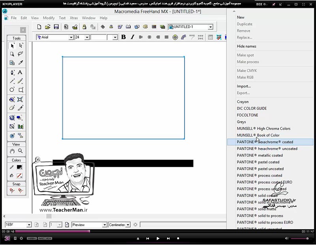Open the View menu
Image resolution: width=316 pixels, height=245 pixels.
35,18
